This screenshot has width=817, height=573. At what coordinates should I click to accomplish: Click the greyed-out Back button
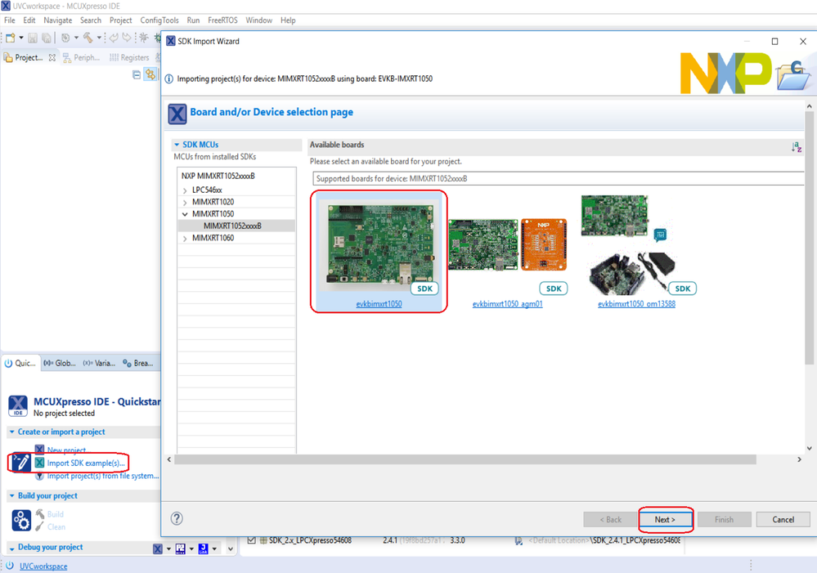click(x=610, y=519)
